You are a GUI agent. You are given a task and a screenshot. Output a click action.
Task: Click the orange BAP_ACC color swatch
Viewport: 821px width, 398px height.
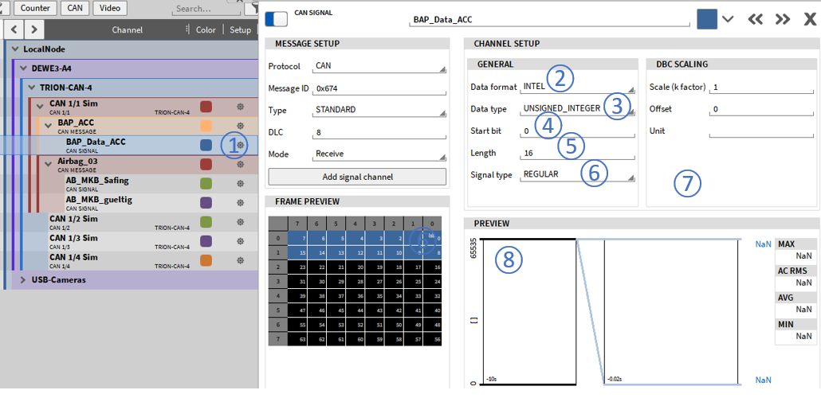click(206, 126)
